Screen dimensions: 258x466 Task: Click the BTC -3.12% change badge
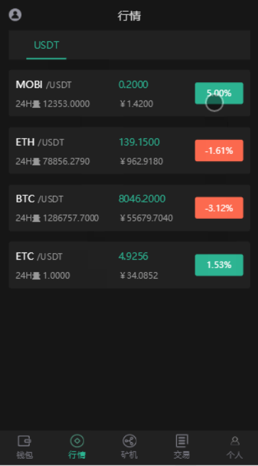pos(219,208)
